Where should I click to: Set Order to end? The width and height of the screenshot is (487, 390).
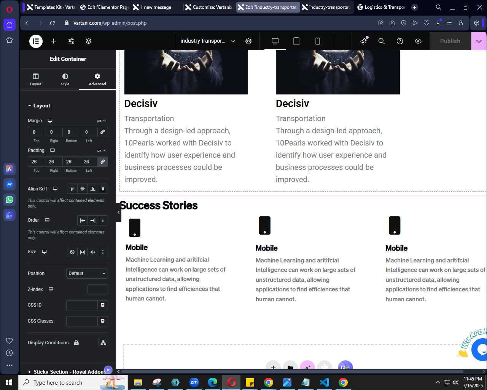tap(93, 221)
